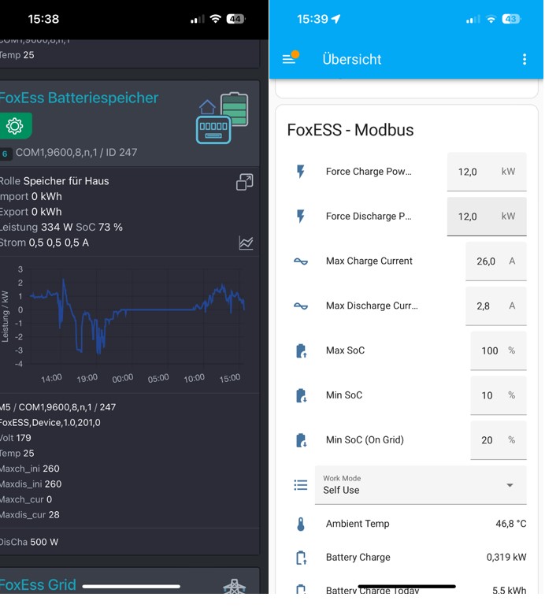Edit the Force Discharge Power value field
Viewport: 545px width, 608px height.
[x=487, y=217]
